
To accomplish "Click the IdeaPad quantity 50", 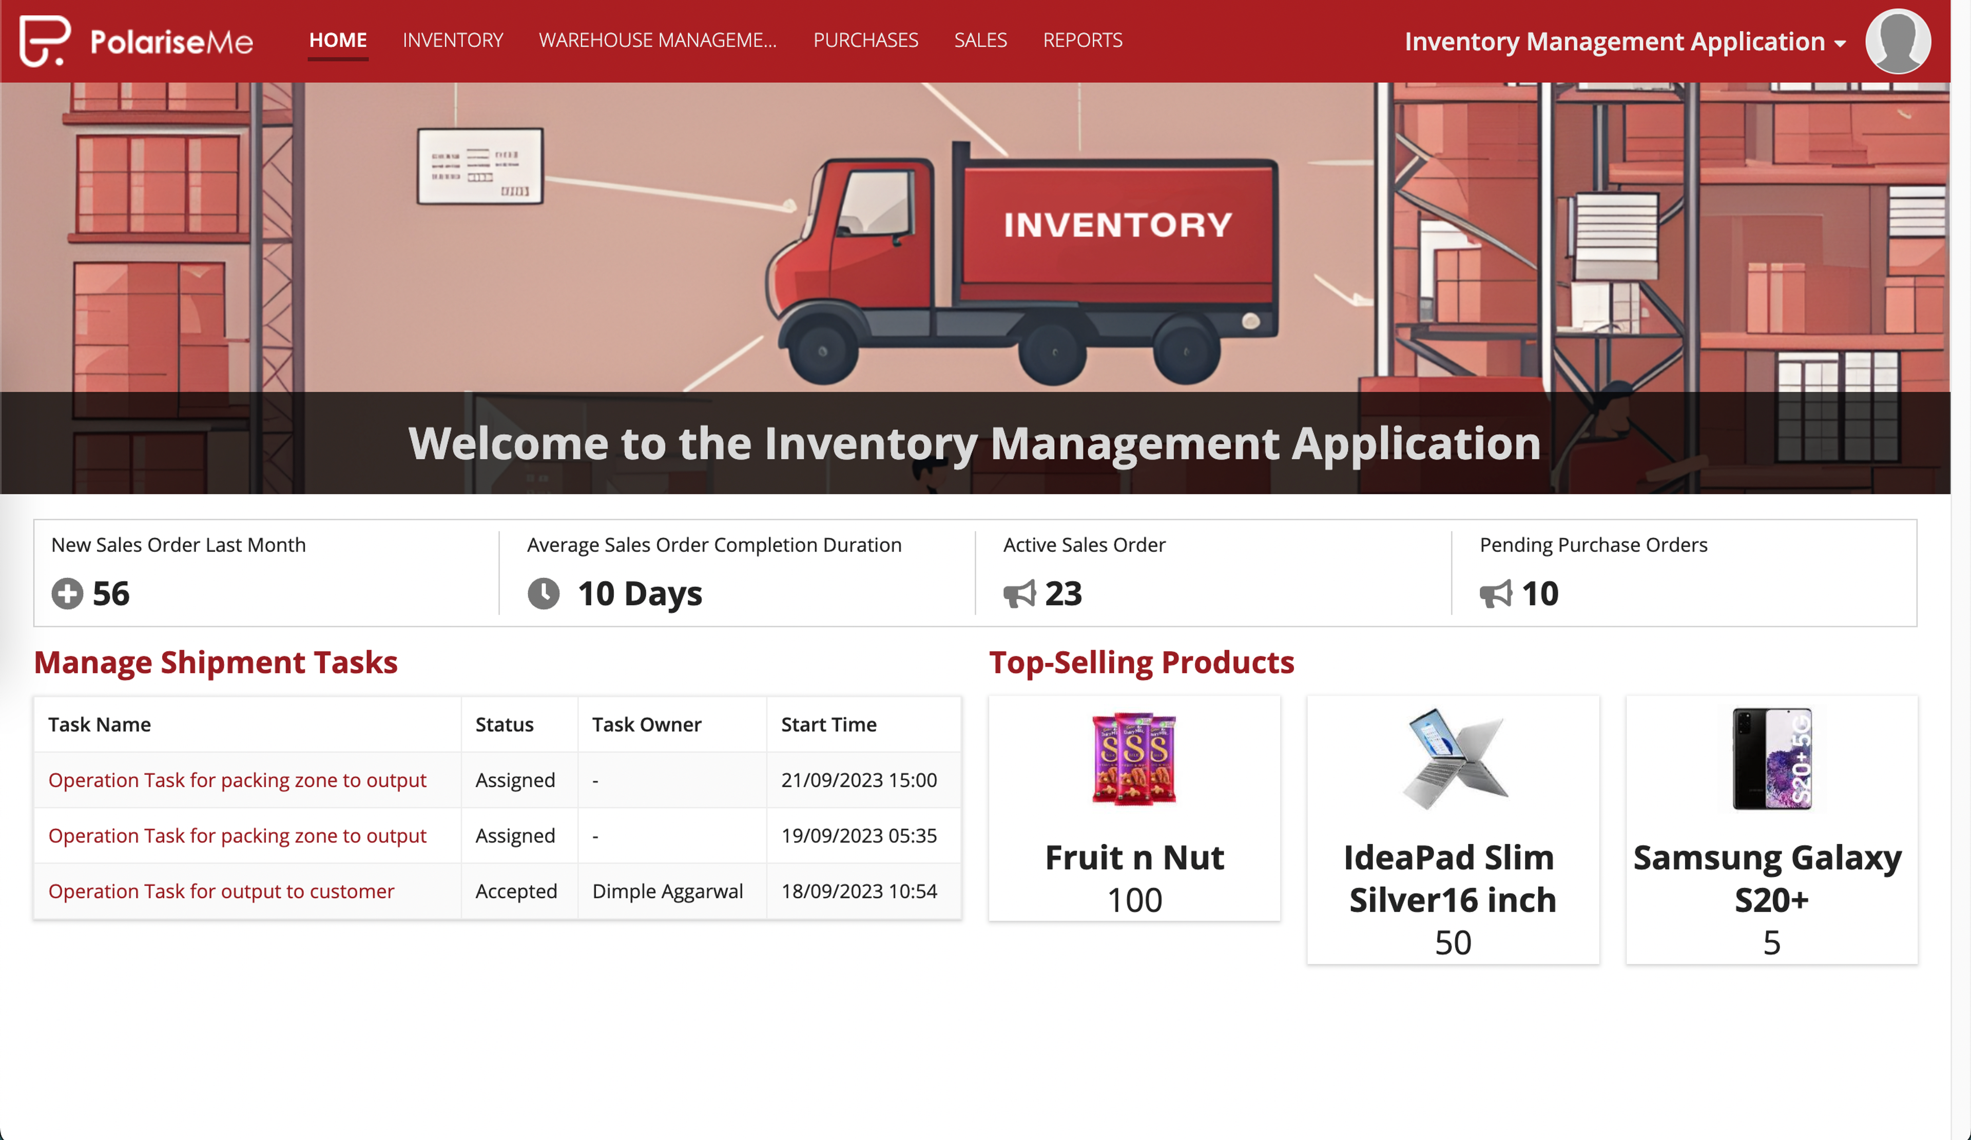I will tap(1453, 942).
